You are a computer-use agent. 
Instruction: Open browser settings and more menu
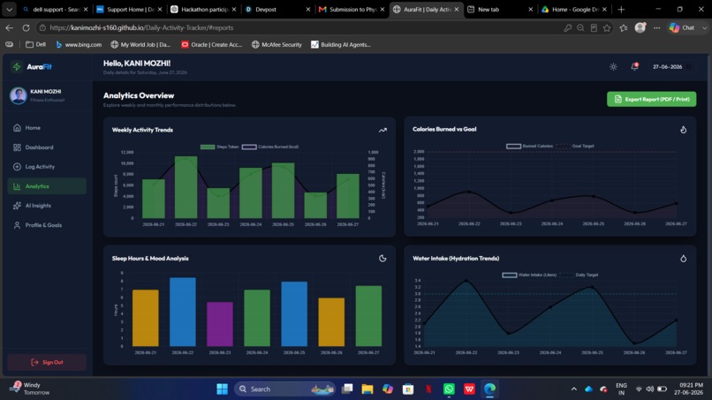point(656,27)
